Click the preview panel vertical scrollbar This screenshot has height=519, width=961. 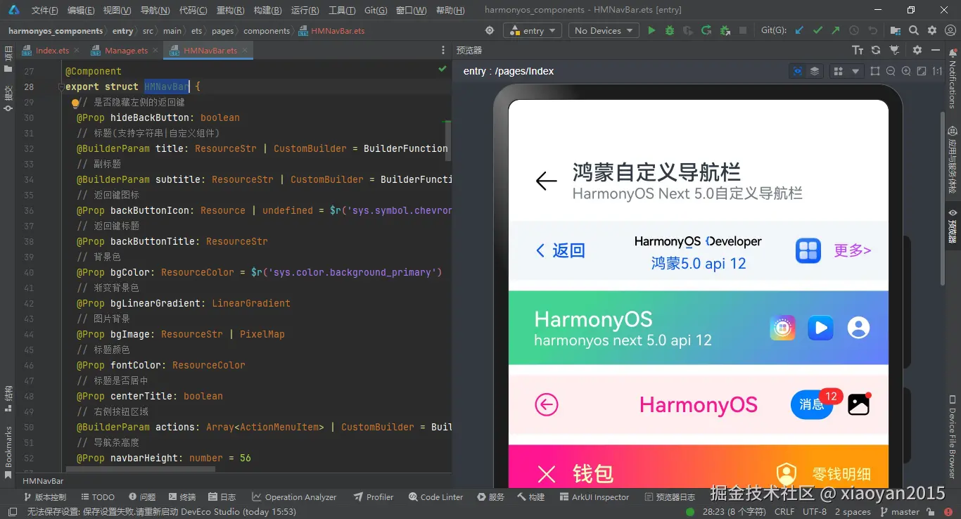pyautogui.click(x=943, y=198)
